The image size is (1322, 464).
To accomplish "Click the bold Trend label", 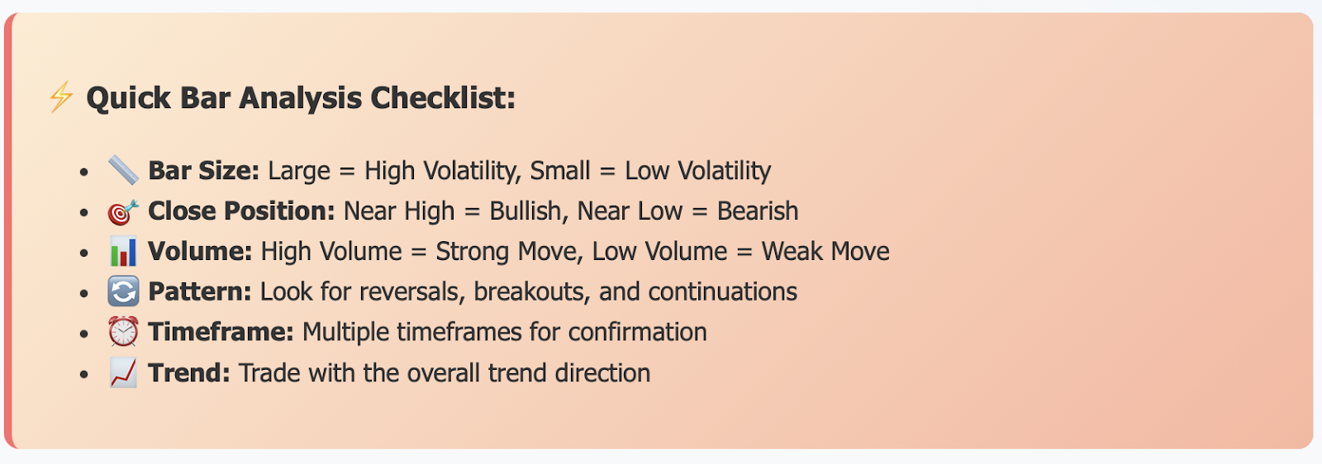I will [189, 373].
